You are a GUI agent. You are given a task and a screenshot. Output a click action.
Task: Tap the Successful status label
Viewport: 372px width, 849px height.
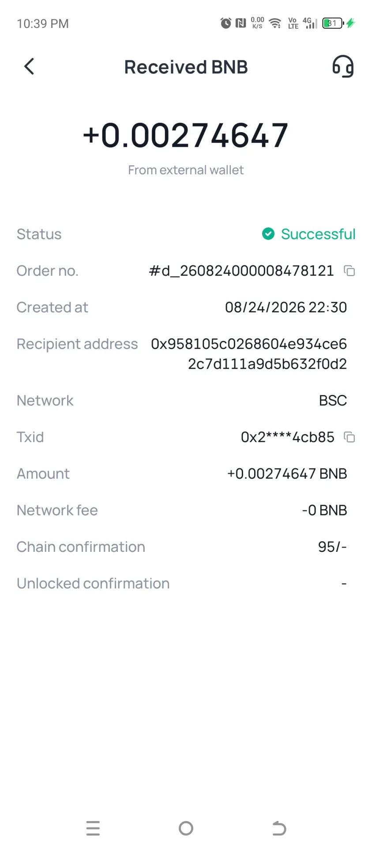point(318,234)
